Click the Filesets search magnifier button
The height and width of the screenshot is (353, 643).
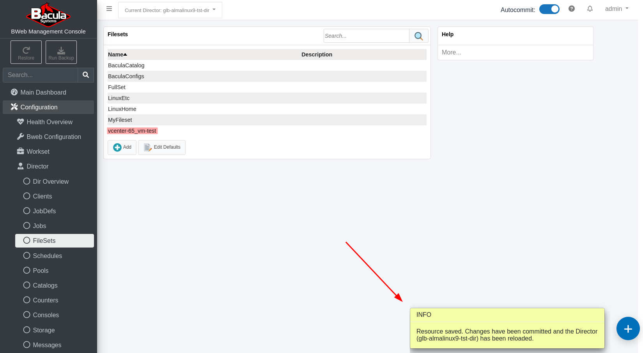[x=418, y=36]
